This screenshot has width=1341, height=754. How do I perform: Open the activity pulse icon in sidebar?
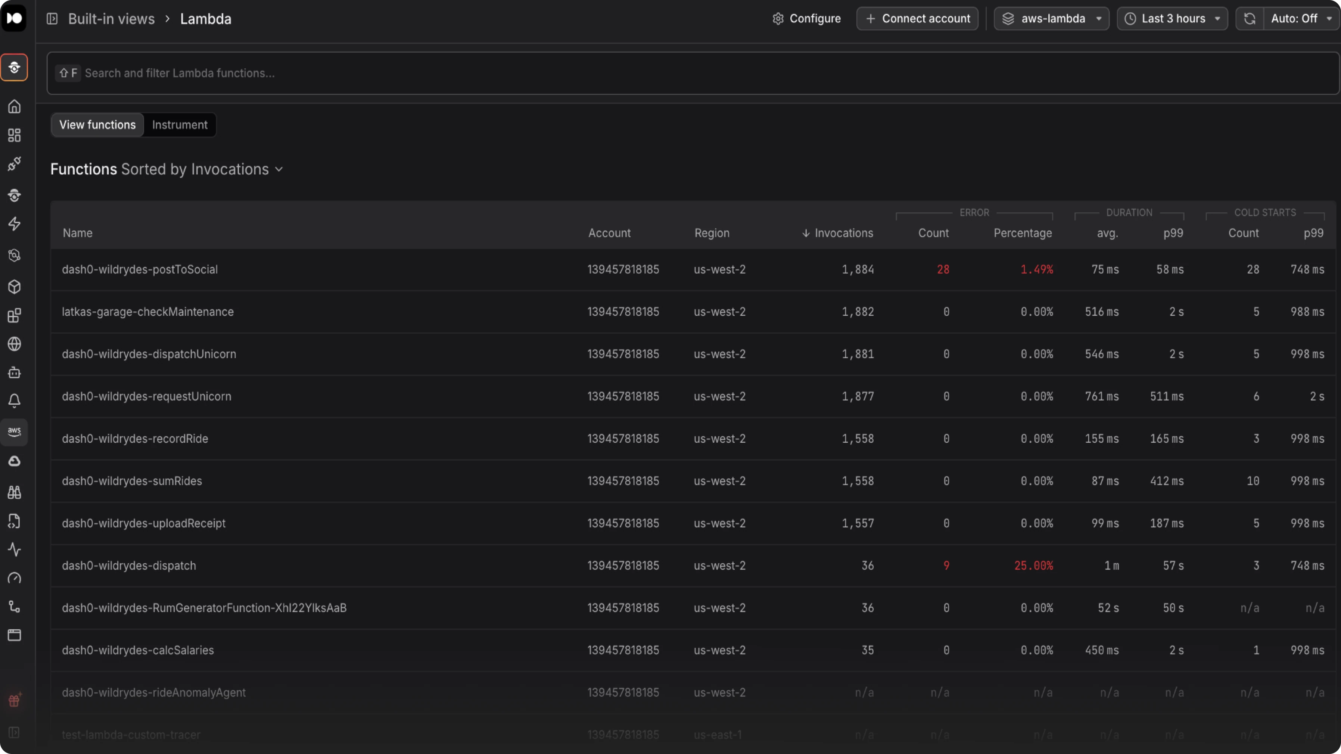click(14, 549)
